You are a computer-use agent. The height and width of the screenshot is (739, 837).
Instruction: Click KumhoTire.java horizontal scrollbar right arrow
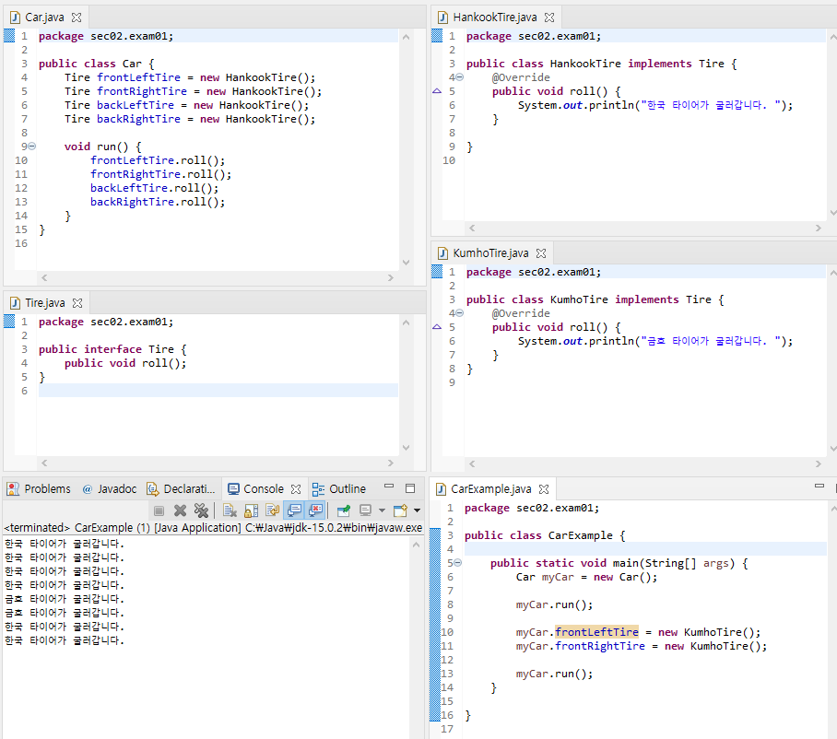tap(819, 464)
